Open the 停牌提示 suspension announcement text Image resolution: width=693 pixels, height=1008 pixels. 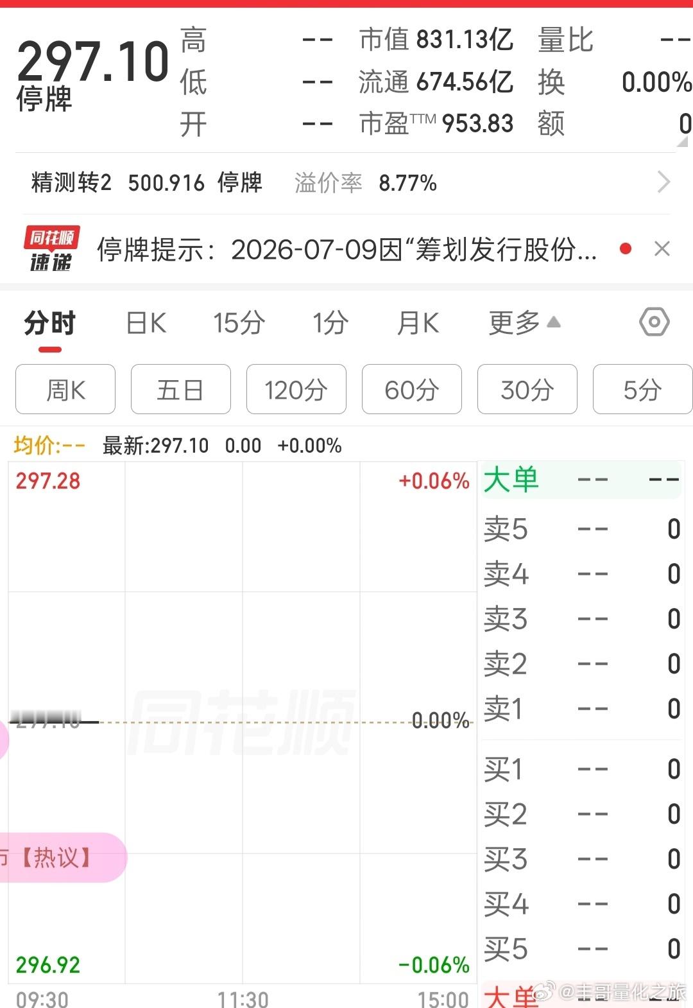(346, 250)
